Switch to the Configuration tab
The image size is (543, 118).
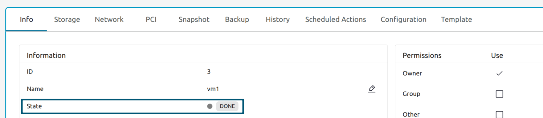tap(403, 19)
